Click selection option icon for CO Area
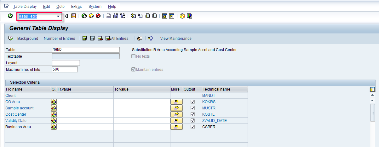 pos(54,102)
